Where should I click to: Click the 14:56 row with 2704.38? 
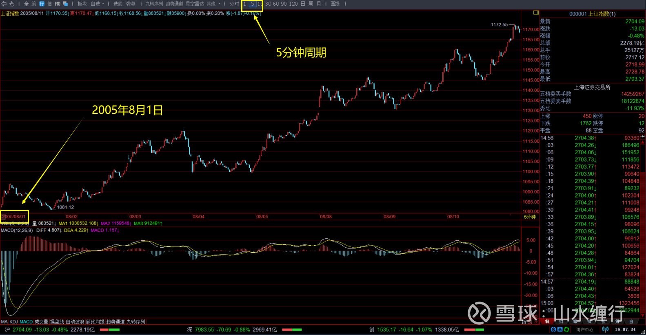coord(590,138)
